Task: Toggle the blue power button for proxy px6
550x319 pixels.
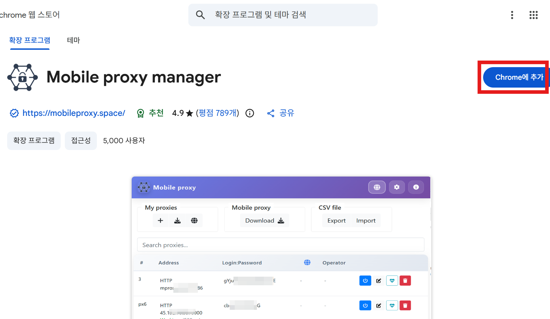Action: tap(365, 305)
